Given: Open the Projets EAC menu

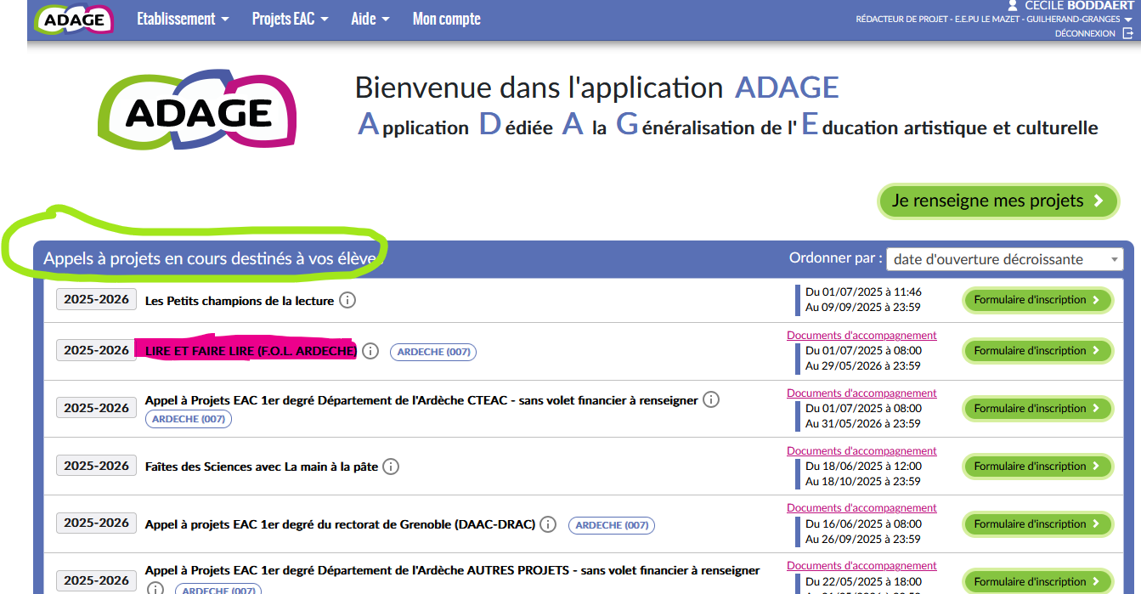Looking at the screenshot, I should pyautogui.click(x=290, y=19).
